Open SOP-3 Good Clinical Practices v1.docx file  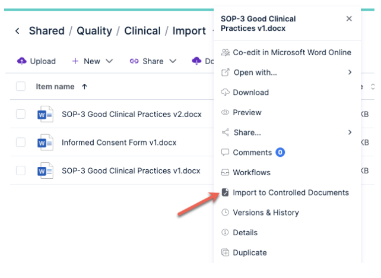[131, 171]
